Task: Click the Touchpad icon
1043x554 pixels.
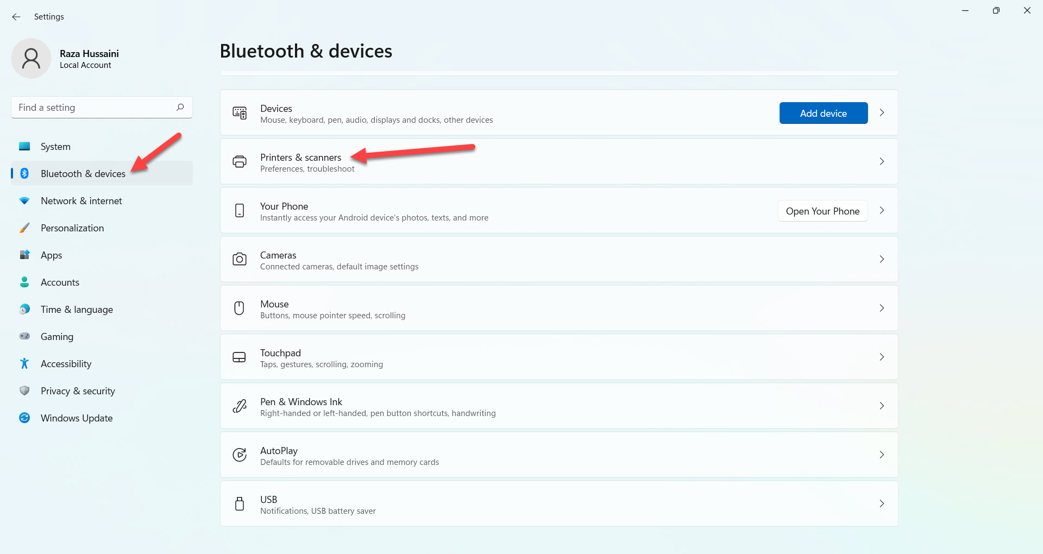Action: (240, 357)
